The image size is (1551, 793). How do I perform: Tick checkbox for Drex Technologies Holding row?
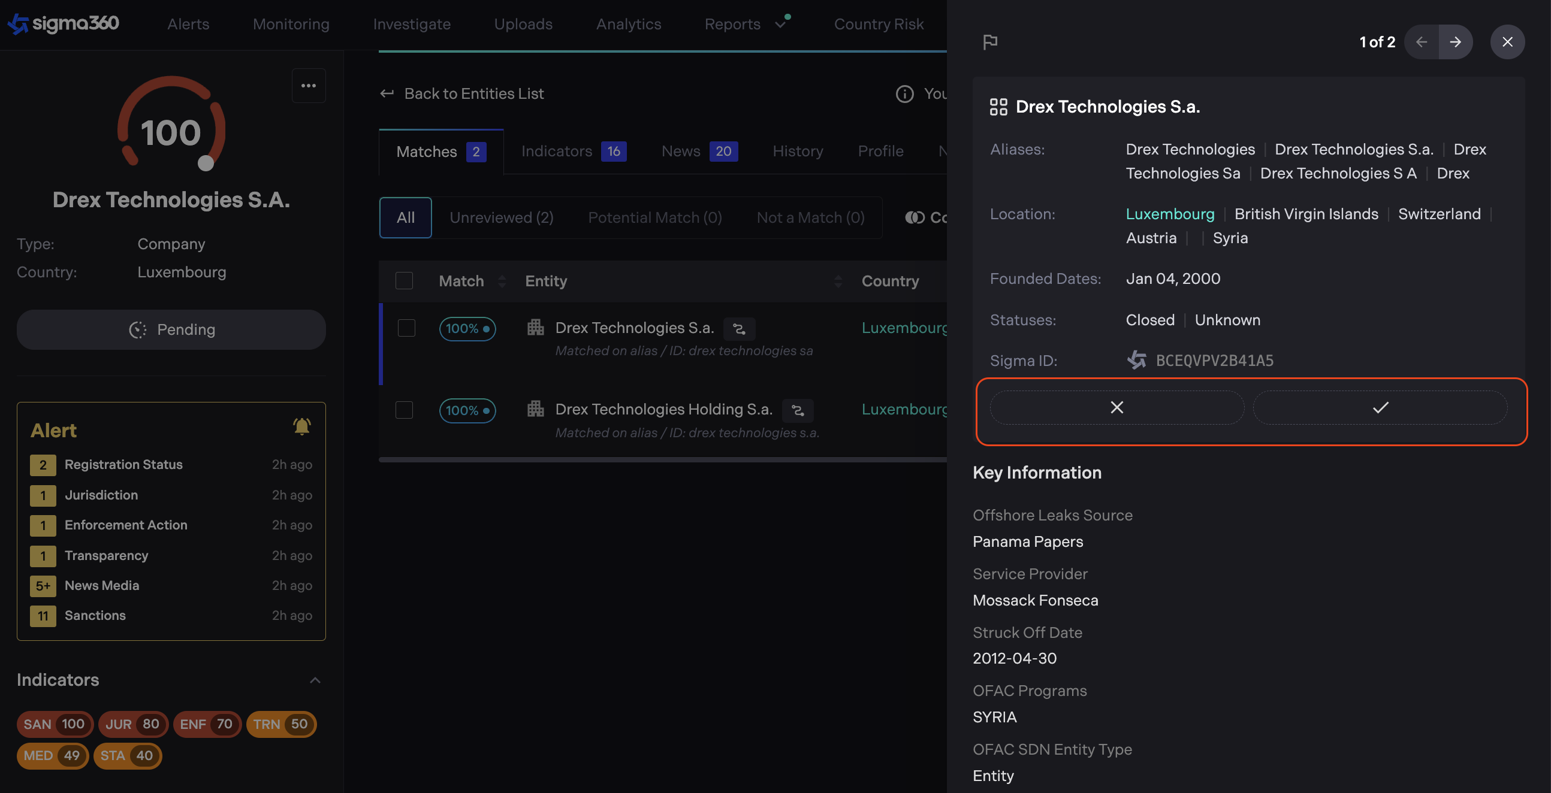[x=404, y=410]
